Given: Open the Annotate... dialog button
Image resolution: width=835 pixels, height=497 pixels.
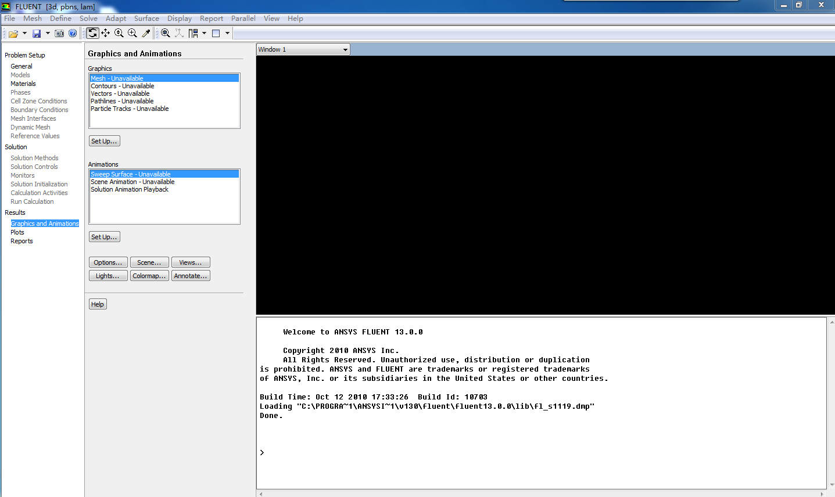Looking at the screenshot, I should tap(191, 276).
